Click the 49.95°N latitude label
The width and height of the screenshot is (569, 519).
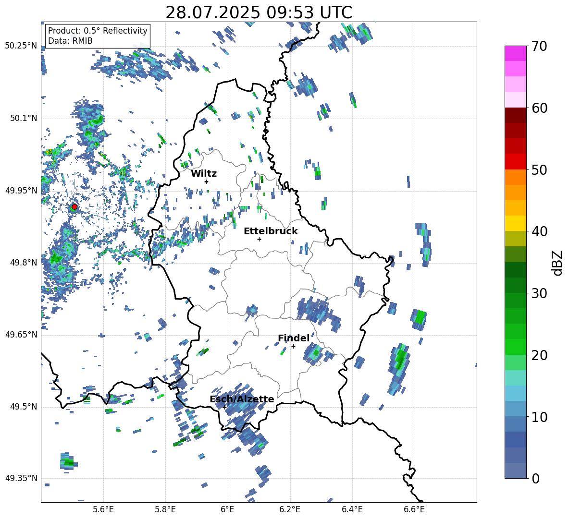[21, 191]
